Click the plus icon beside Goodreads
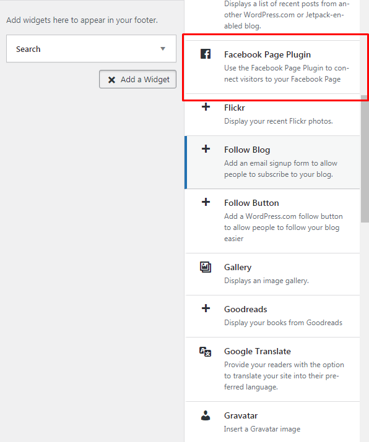Viewport: 369px width, 442px height. pyautogui.click(x=206, y=308)
